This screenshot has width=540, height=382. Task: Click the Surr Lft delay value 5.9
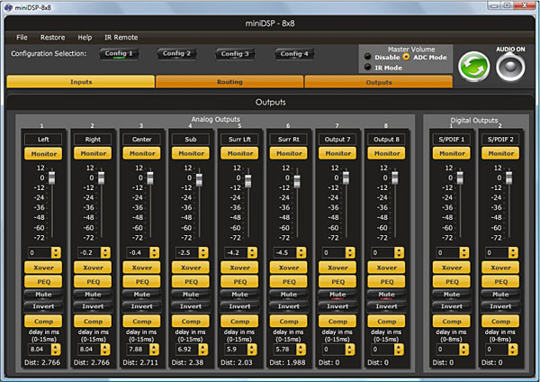coord(236,350)
